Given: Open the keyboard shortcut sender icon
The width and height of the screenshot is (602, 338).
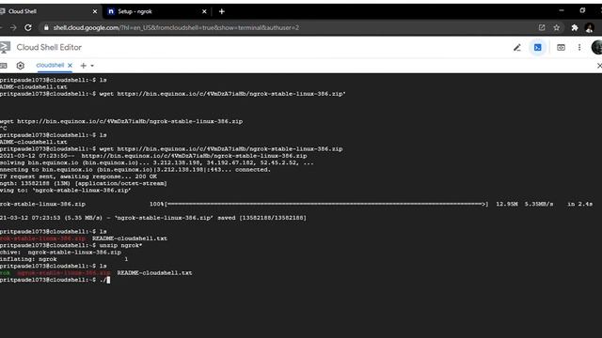Looking at the screenshot, I should (4, 66).
